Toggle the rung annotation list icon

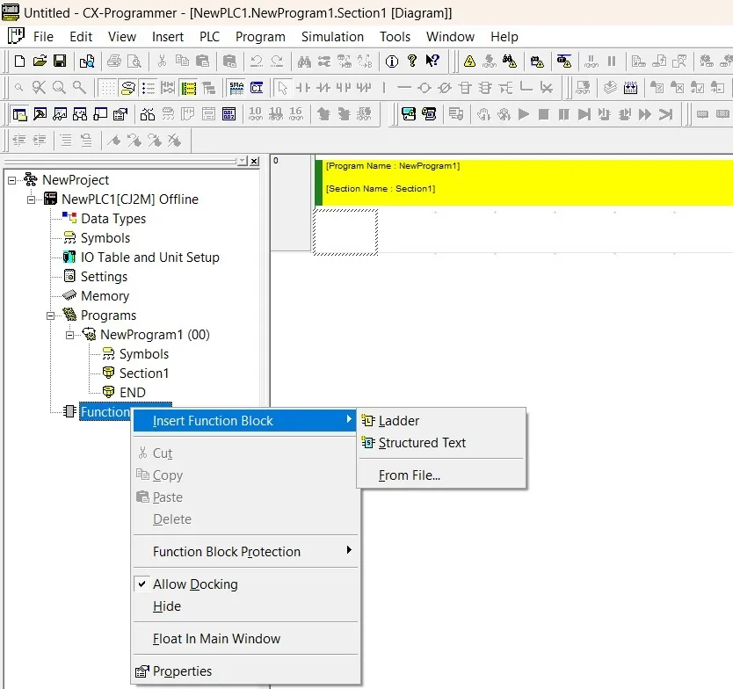click(149, 88)
